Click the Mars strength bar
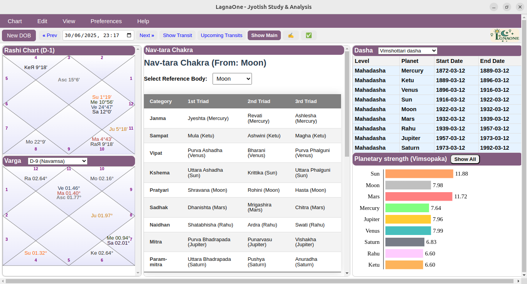The width and height of the screenshot is (527, 284). click(419, 196)
